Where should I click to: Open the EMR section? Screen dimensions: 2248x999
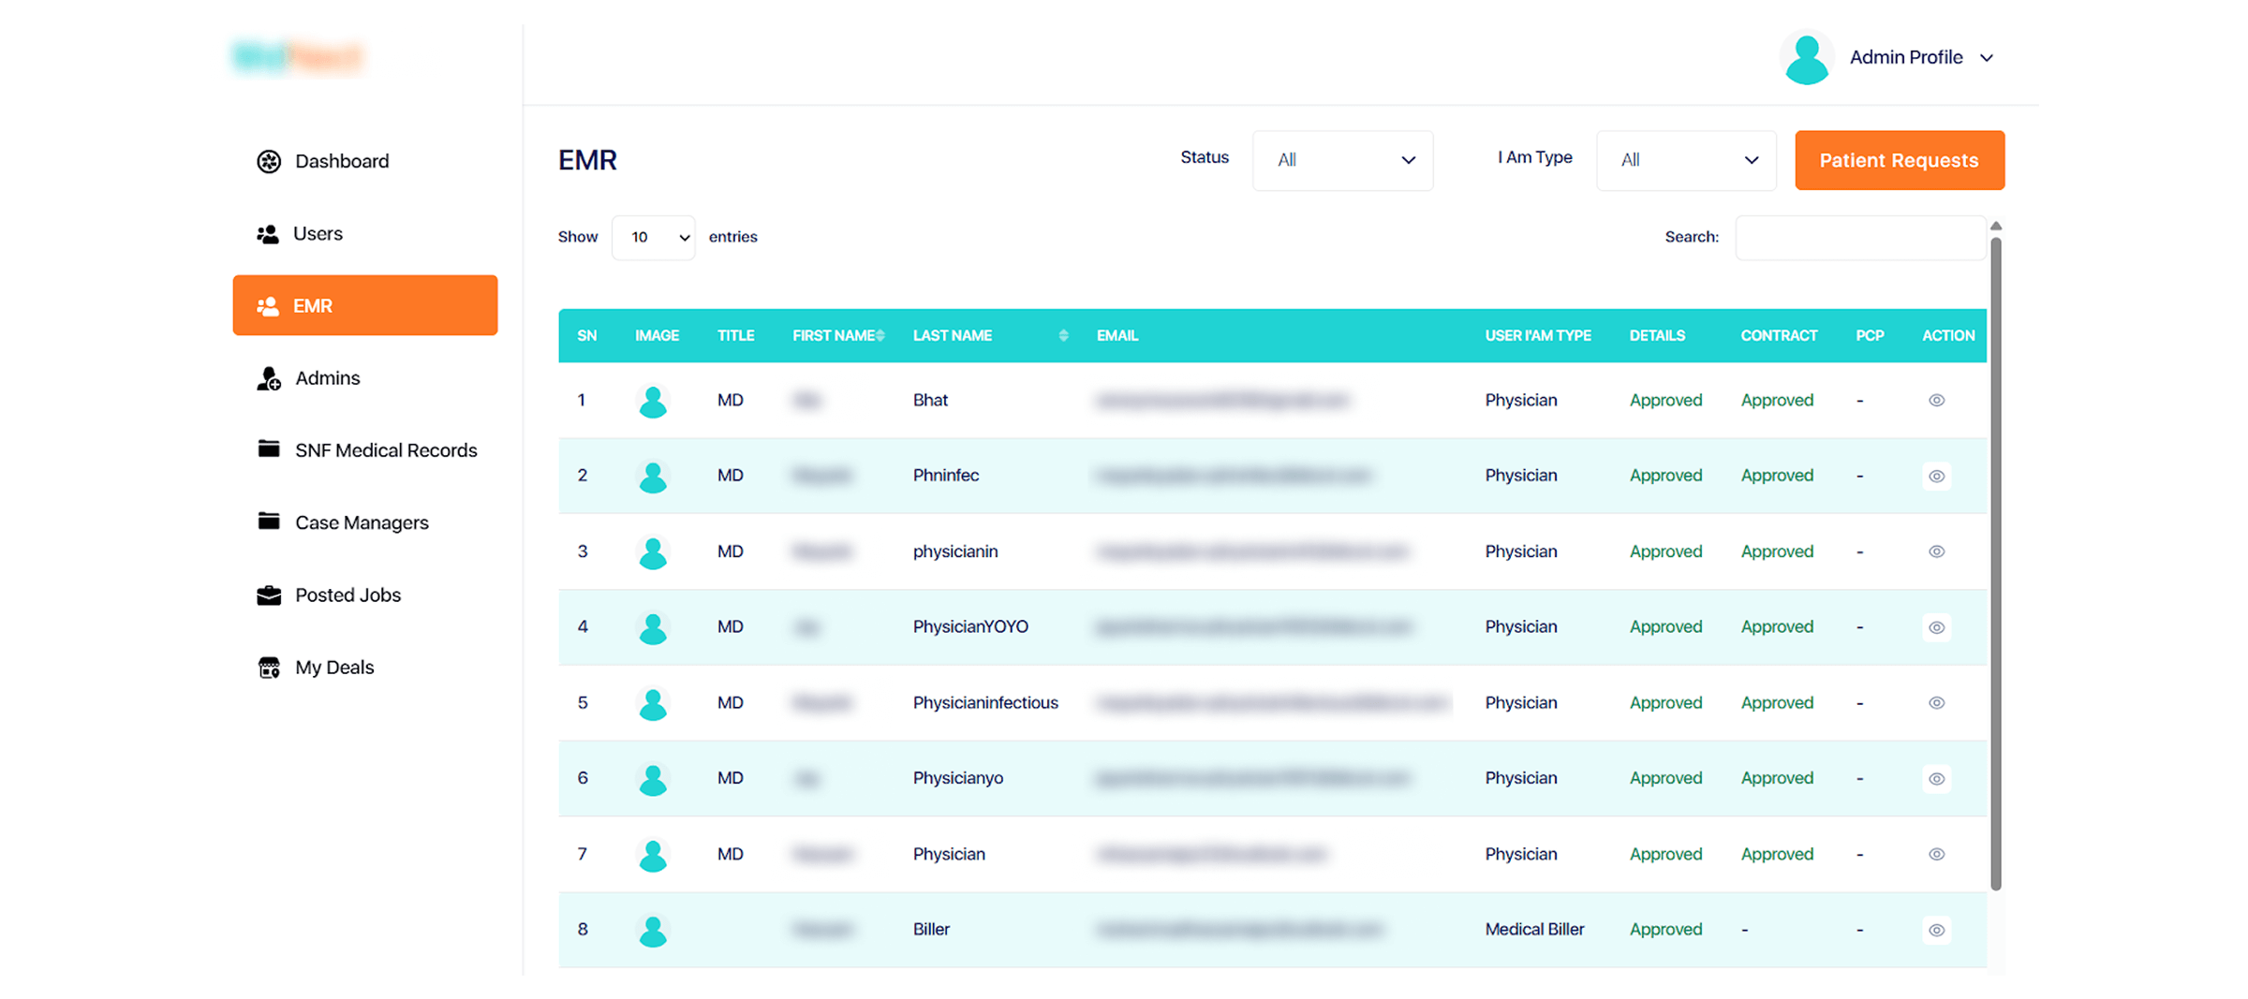click(x=312, y=305)
